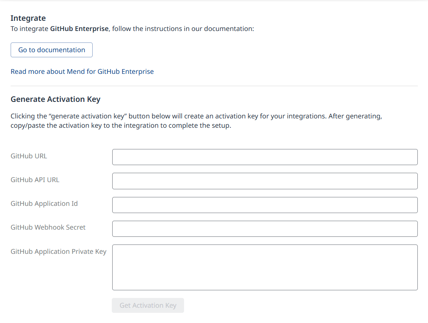Click the GitHub API URL label

35,180
